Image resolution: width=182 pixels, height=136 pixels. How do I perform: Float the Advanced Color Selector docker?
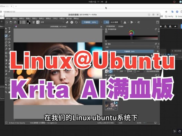(156, 29)
